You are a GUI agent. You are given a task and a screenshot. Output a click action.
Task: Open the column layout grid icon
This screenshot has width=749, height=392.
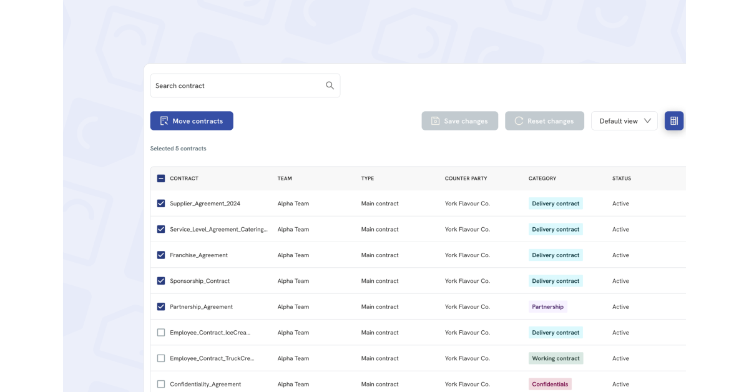pyautogui.click(x=673, y=121)
